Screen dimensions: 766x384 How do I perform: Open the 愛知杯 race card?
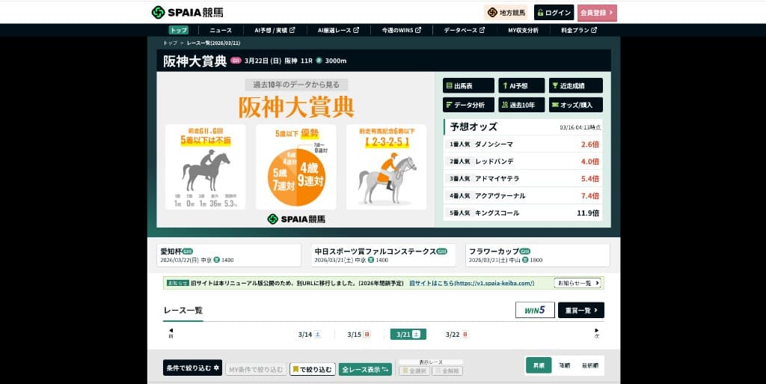click(229, 255)
